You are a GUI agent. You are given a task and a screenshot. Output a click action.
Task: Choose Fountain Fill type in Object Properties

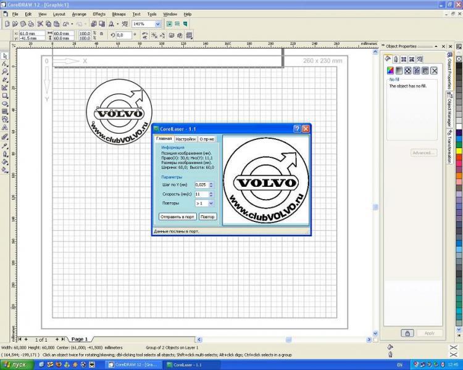click(399, 70)
